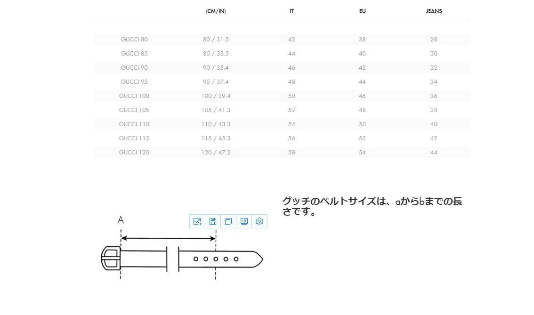
Task: Click jeans size 34 in GUCCI 95 row
Action: pyautogui.click(x=434, y=82)
